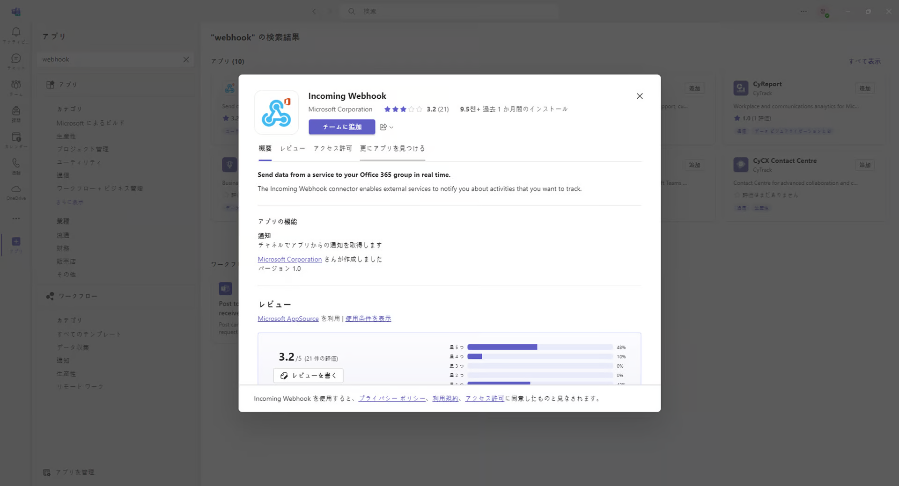The width and height of the screenshot is (899, 486).
Task: Click the 4-star rating bar showing 10%
Action: tap(540, 356)
